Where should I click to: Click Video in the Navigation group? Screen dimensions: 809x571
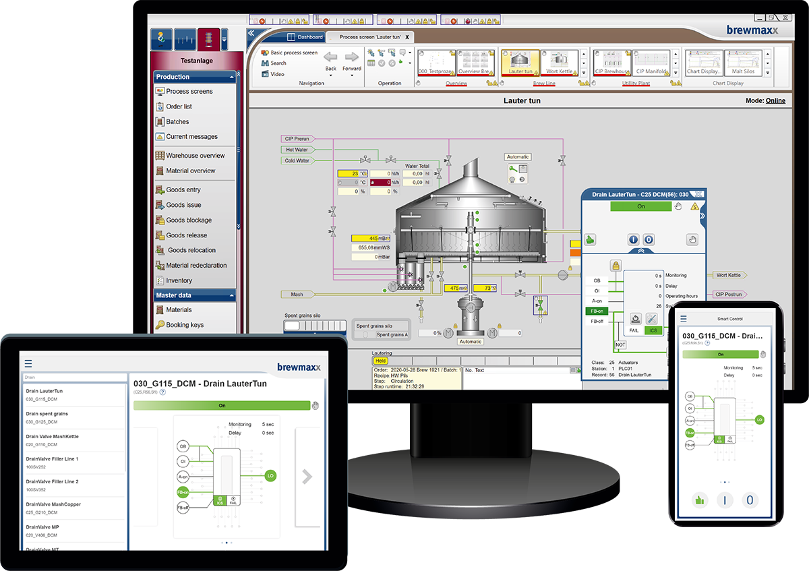click(x=272, y=74)
